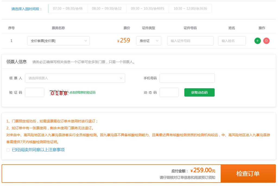
Task: Click the name input field 输入姓名
Action: click(x=232, y=41)
